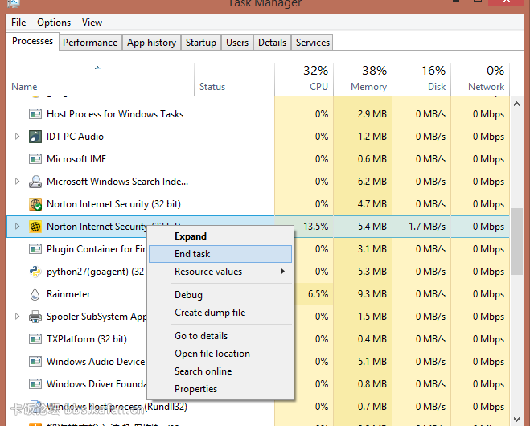Sort by the Status column header

click(234, 79)
